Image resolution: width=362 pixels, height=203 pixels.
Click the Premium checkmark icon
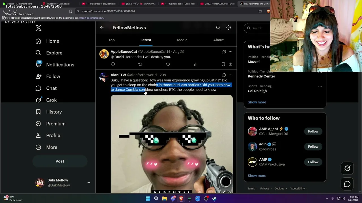[38, 124]
